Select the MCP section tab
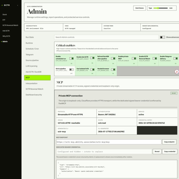 [37, 77]
